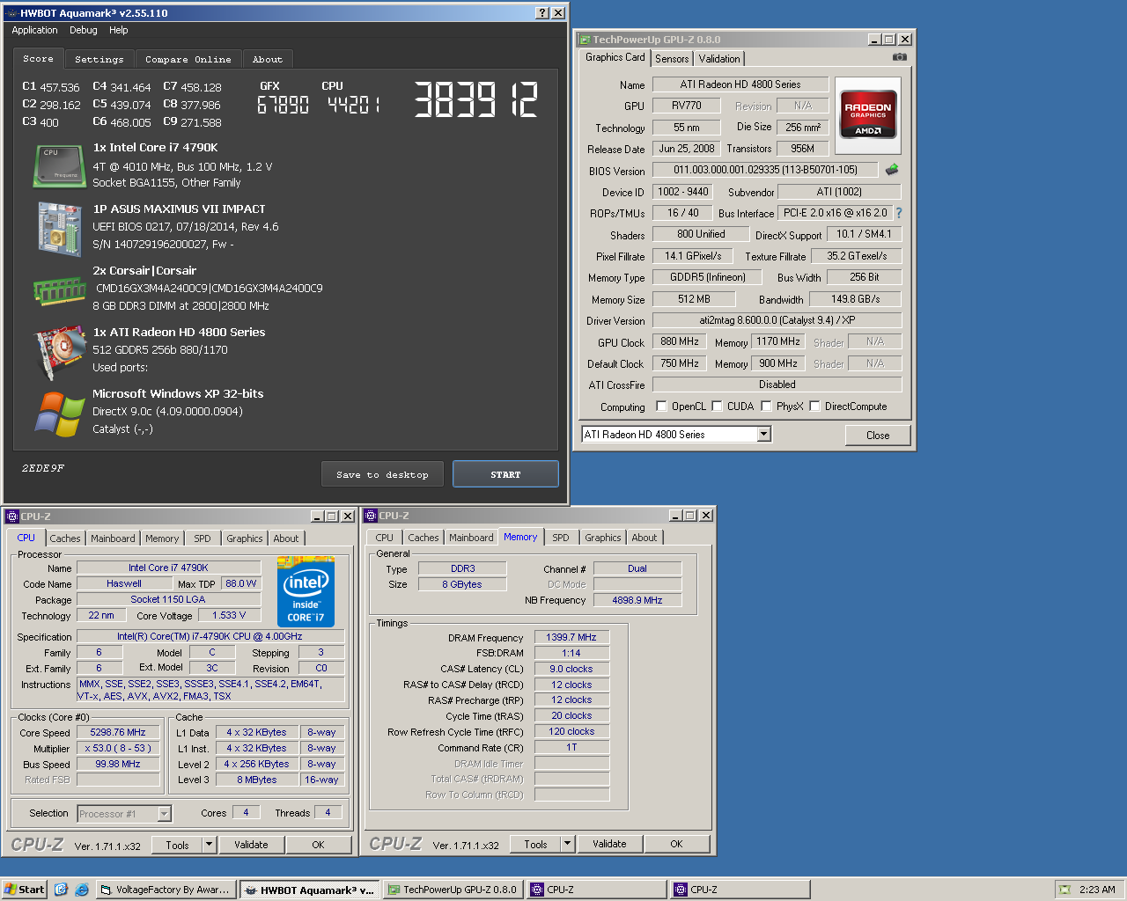Open Caches tab in left CPU-Z window
Viewport: 1127px width, 901px height.
[x=65, y=538]
